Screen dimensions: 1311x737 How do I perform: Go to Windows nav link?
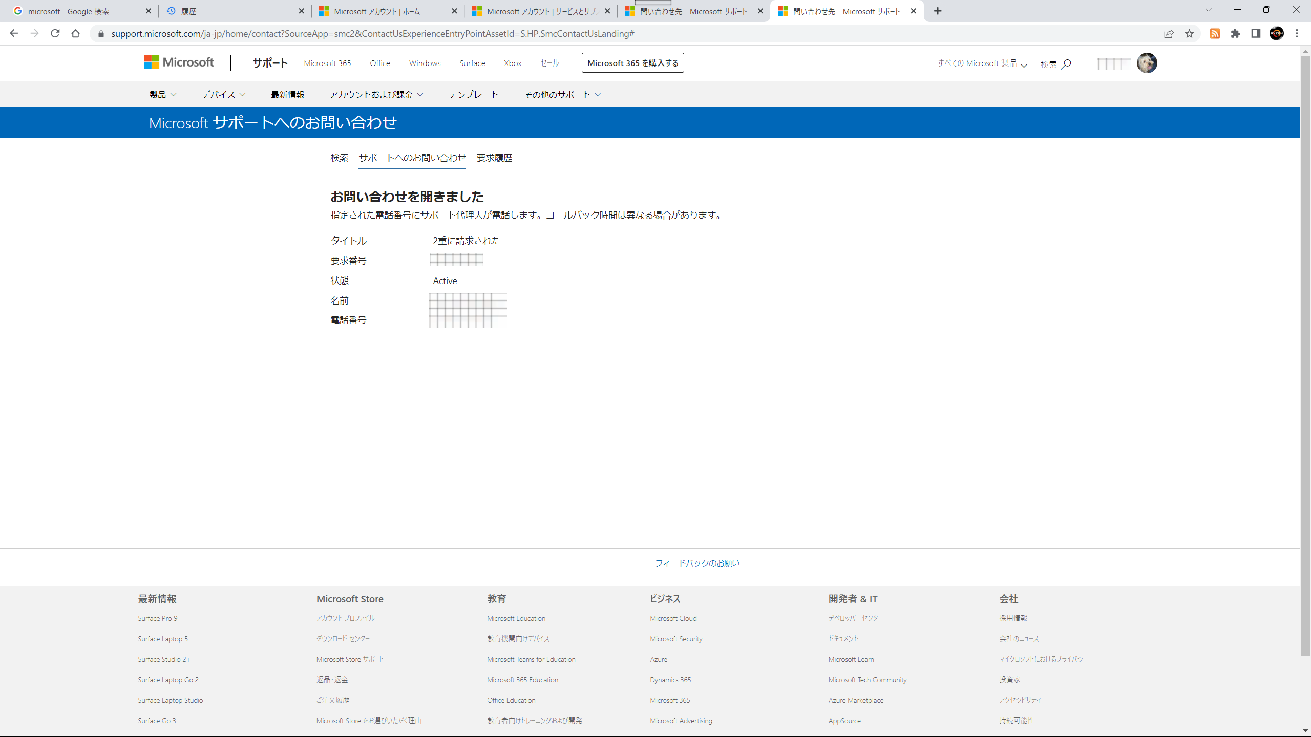425,63
